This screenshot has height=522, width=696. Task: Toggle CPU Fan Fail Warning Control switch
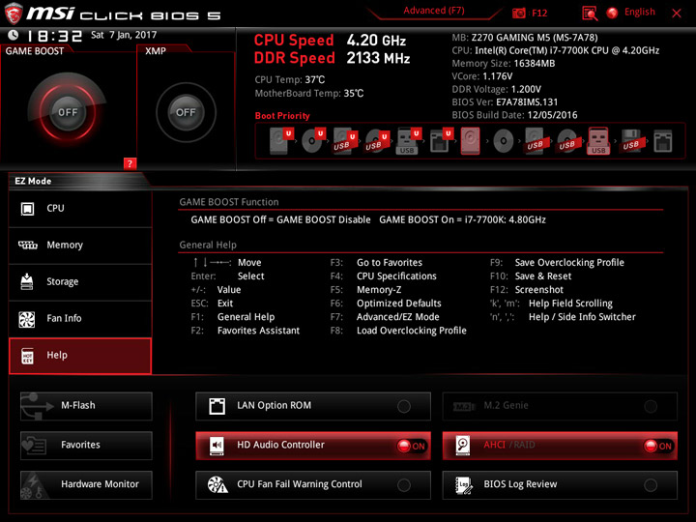point(404,485)
